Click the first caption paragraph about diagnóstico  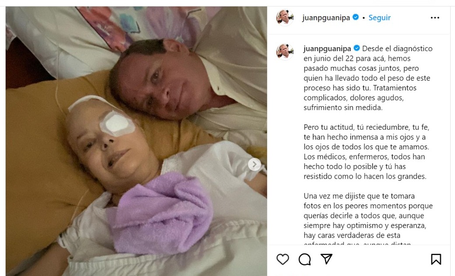(x=368, y=78)
